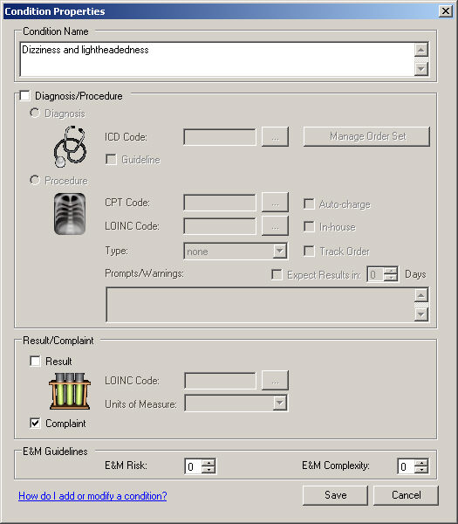Enable the Diagnosis/Procedure checkbox
458x524 pixels.
24,95
